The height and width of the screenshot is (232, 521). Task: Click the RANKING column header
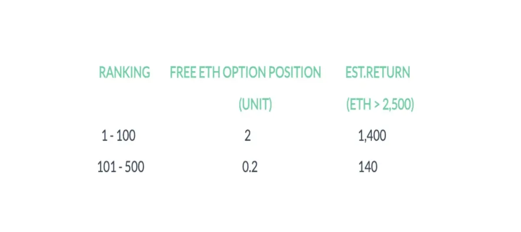tap(125, 72)
